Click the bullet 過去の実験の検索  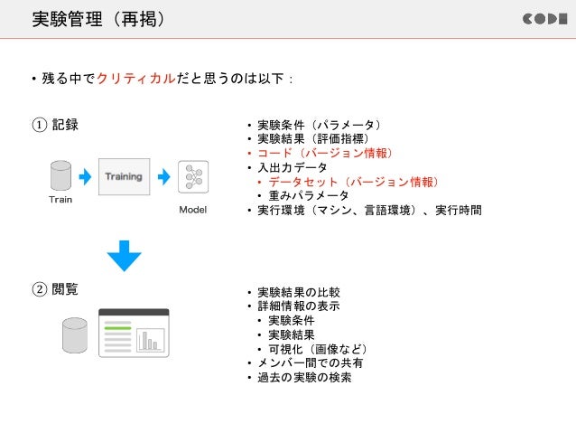point(304,378)
